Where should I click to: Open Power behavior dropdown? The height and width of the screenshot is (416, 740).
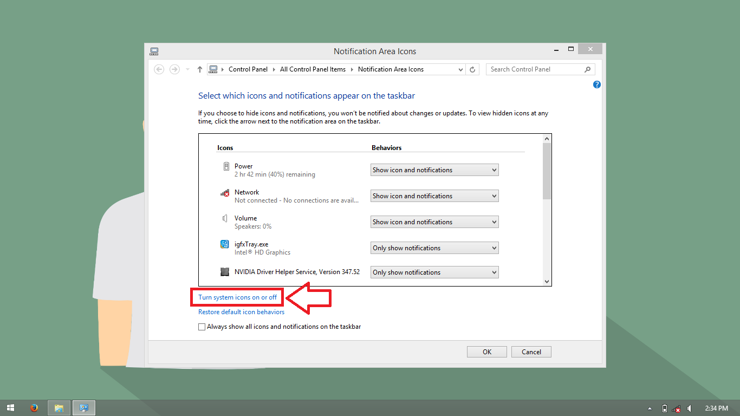[434, 170]
